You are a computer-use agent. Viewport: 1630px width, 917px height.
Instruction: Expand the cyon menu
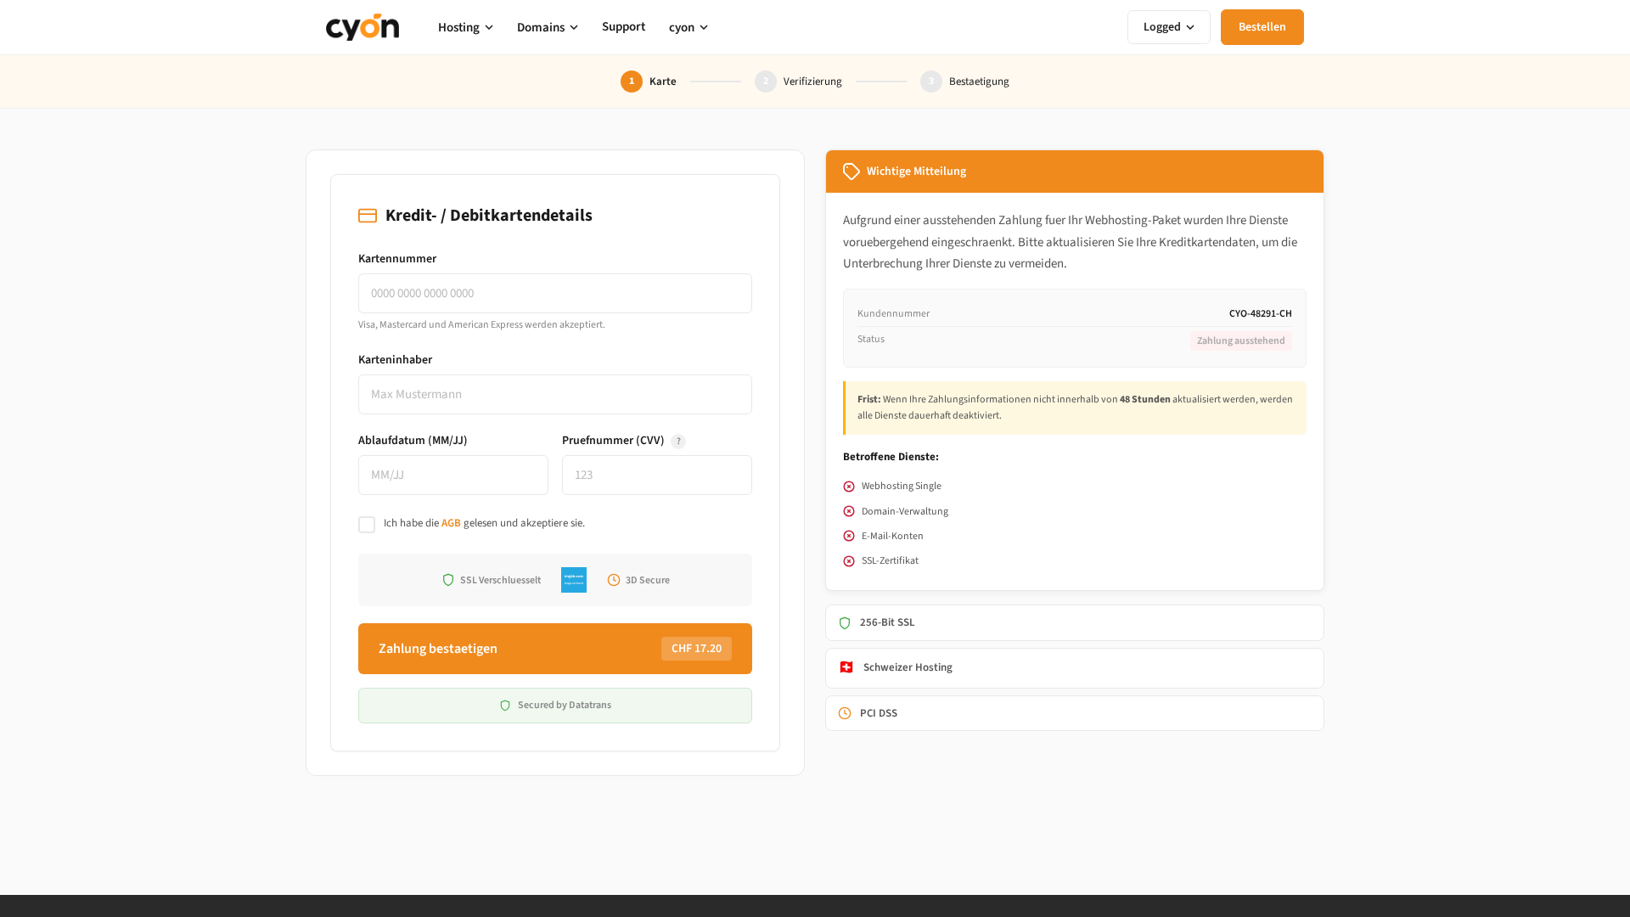pos(689,27)
